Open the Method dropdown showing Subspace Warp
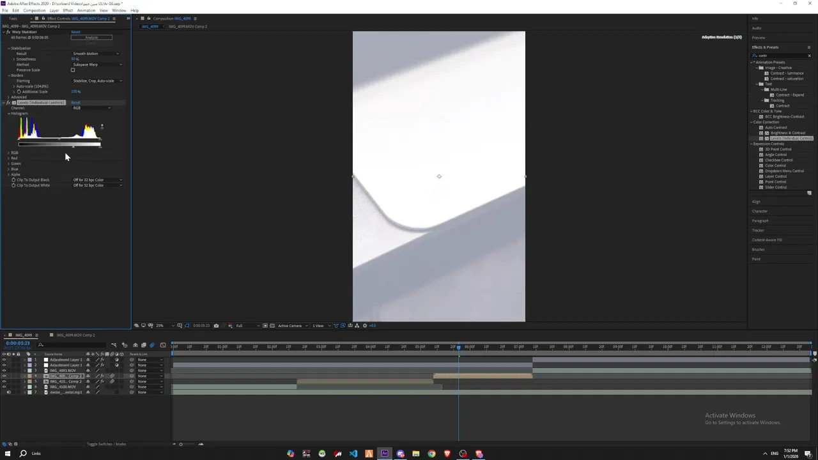Viewport: 818px width, 460px height. pos(97,65)
